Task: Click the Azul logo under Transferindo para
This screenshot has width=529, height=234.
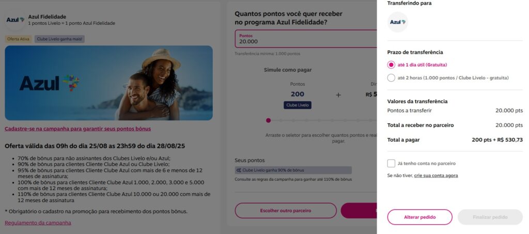Action: coord(398,22)
